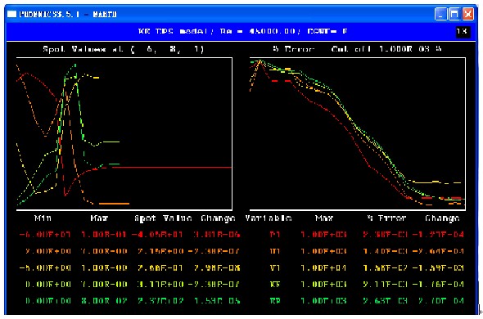
Task: Click the % Error column header
Action: 387,218
